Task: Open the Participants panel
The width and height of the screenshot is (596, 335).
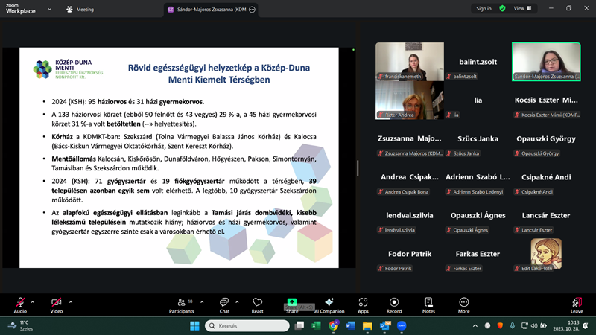Action: pyautogui.click(x=180, y=305)
